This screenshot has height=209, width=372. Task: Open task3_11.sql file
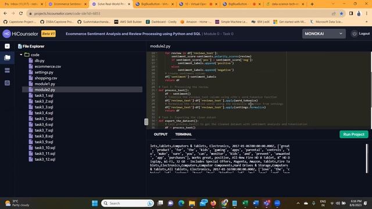[x=45, y=153]
